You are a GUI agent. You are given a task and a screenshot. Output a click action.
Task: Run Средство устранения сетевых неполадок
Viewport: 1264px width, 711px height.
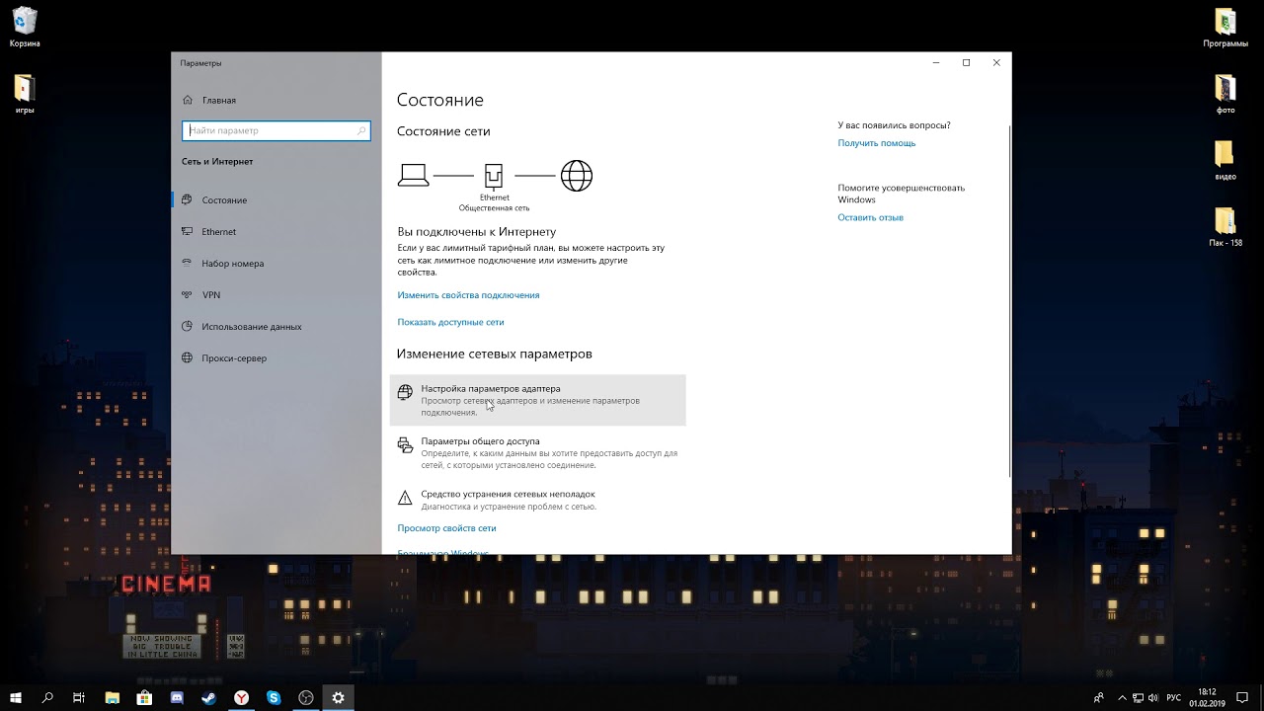pos(537,500)
